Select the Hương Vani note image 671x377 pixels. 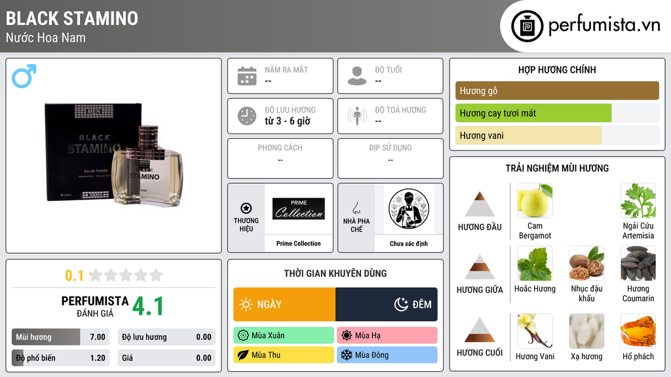[535, 331]
